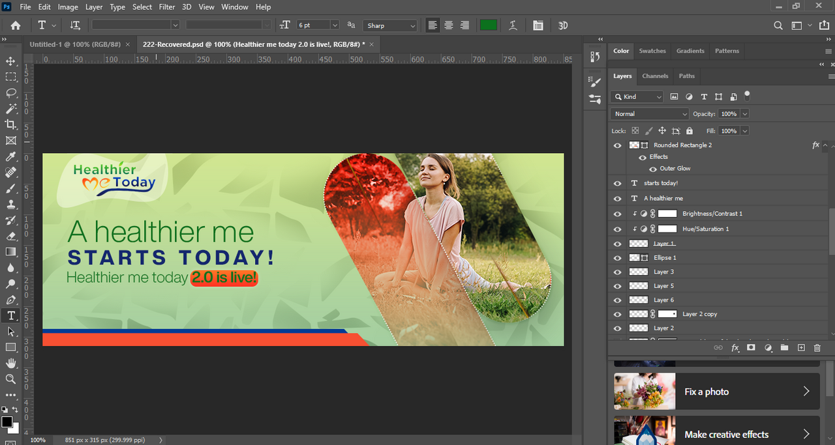This screenshot has height=445, width=835.
Task: Switch to the Swatches tab
Action: (652, 51)
